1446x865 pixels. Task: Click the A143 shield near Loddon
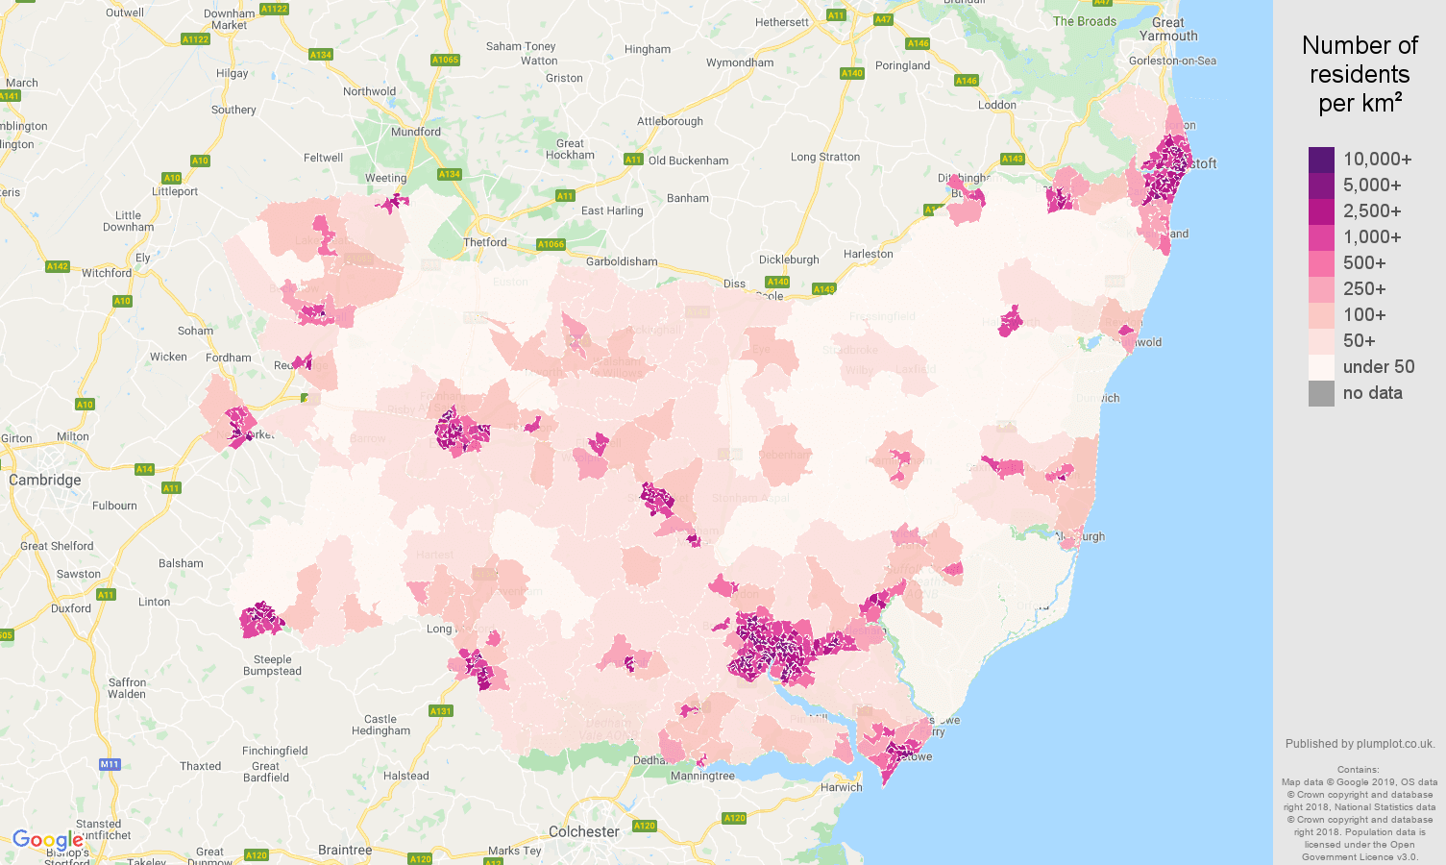click(1012, 159)
